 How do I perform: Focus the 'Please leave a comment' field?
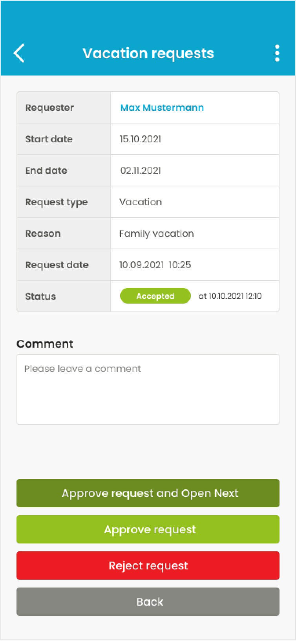tap(148, 389)
